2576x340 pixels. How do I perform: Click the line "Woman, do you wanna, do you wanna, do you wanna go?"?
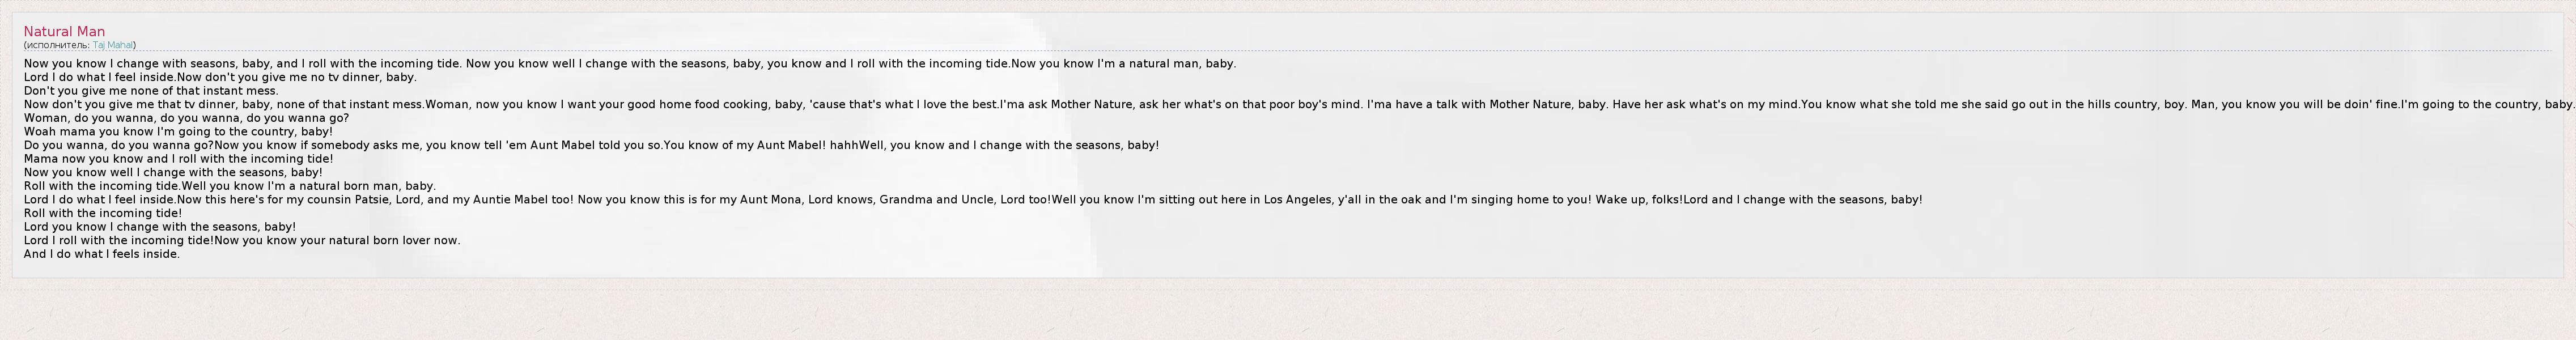pyautogui.click(x=186, y=118)
